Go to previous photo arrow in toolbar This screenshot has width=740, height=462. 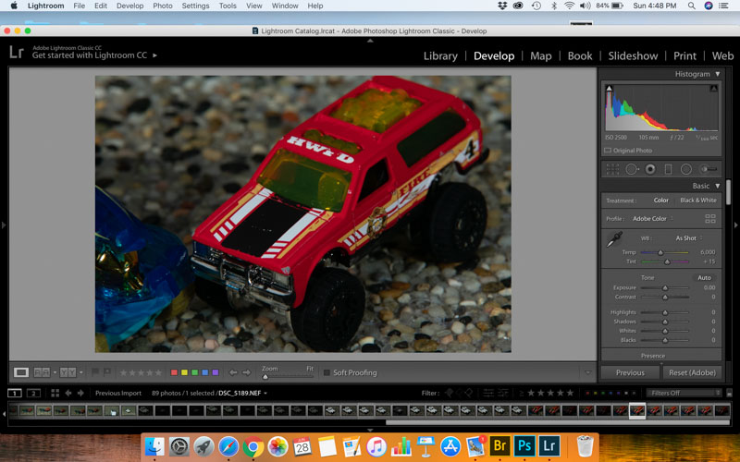(233, 372)
